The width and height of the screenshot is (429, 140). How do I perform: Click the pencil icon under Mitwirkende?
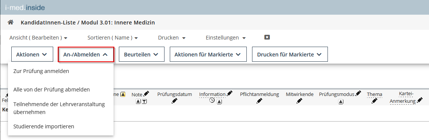coord(300,101)
